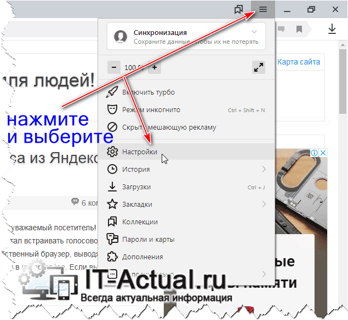Click the Sync profile avatar icon
Viewport: 348px width, 320px height.
click(120, 36)
